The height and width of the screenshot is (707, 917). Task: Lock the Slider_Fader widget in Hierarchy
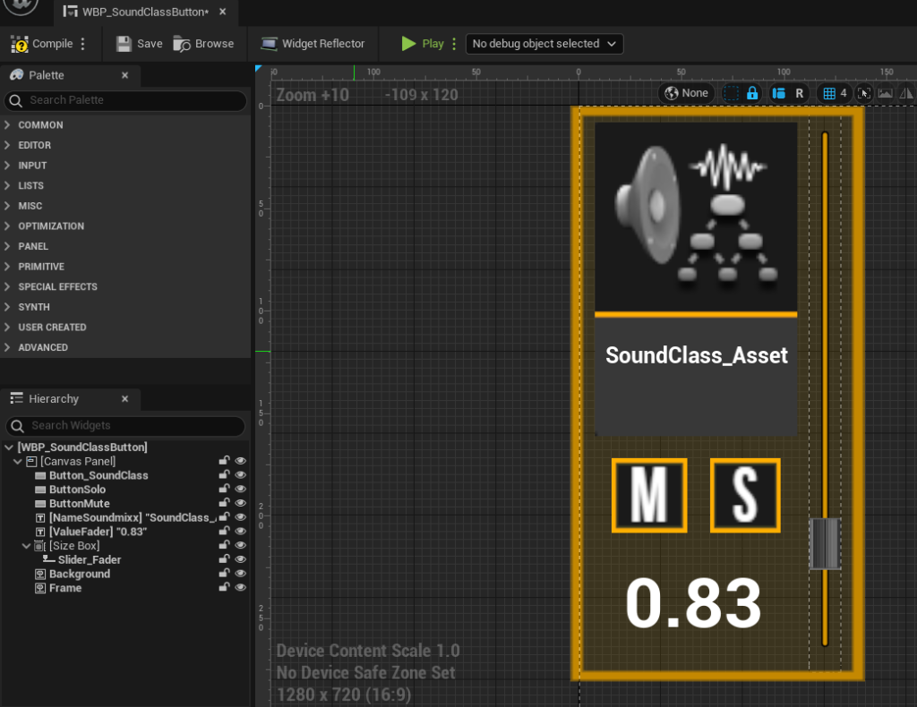click(x=224, y=560)
